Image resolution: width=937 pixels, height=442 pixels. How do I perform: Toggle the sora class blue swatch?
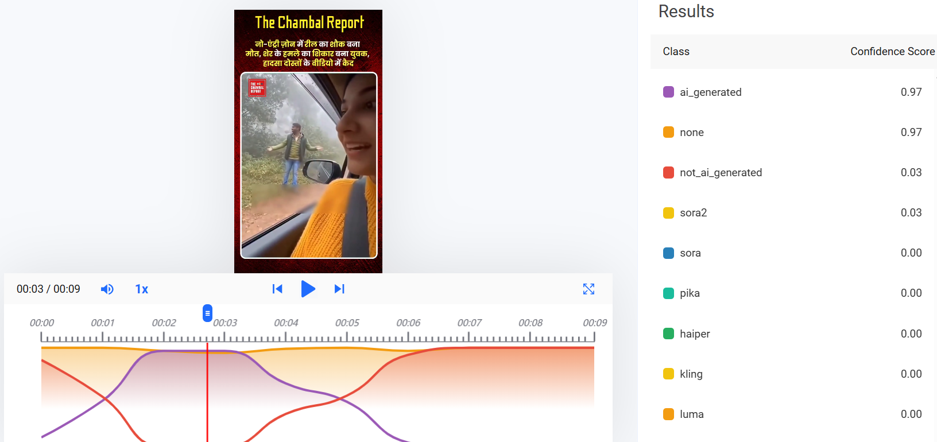(x=668, y=253)
